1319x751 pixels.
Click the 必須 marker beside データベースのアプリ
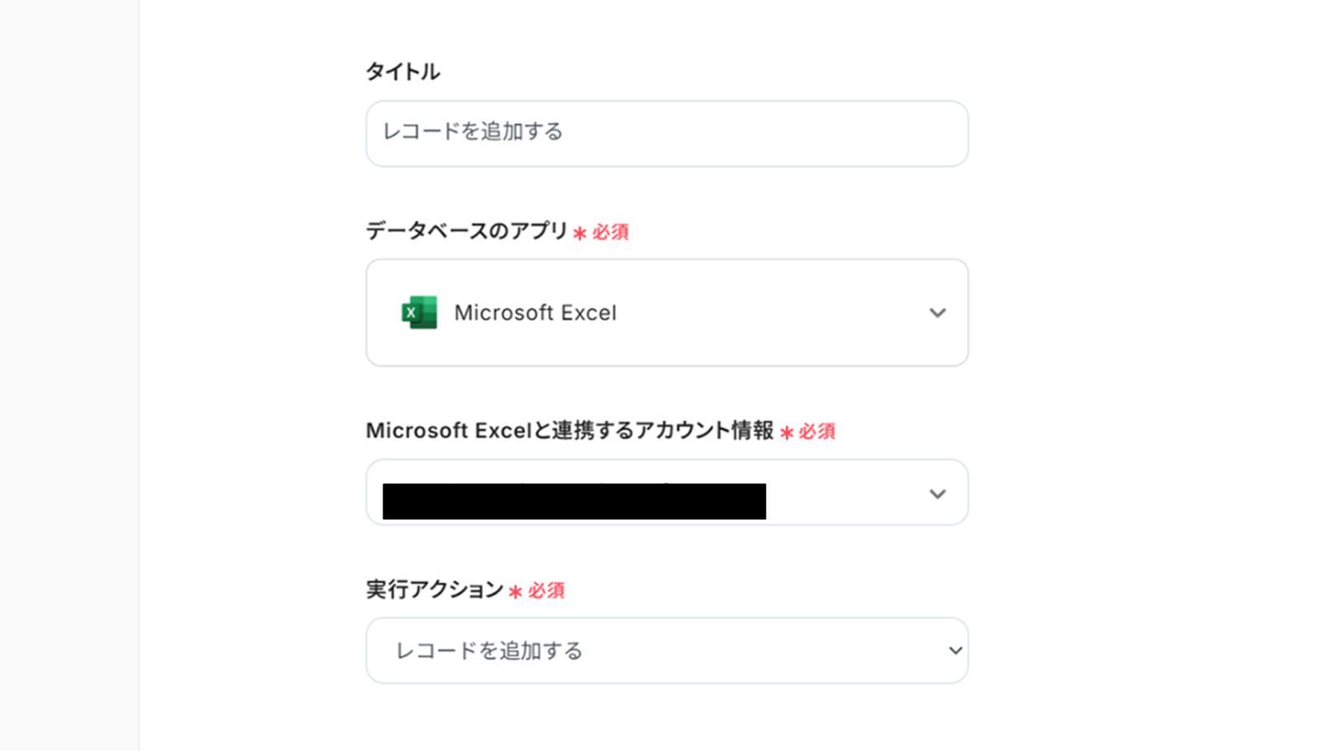[x=611, y=232]
